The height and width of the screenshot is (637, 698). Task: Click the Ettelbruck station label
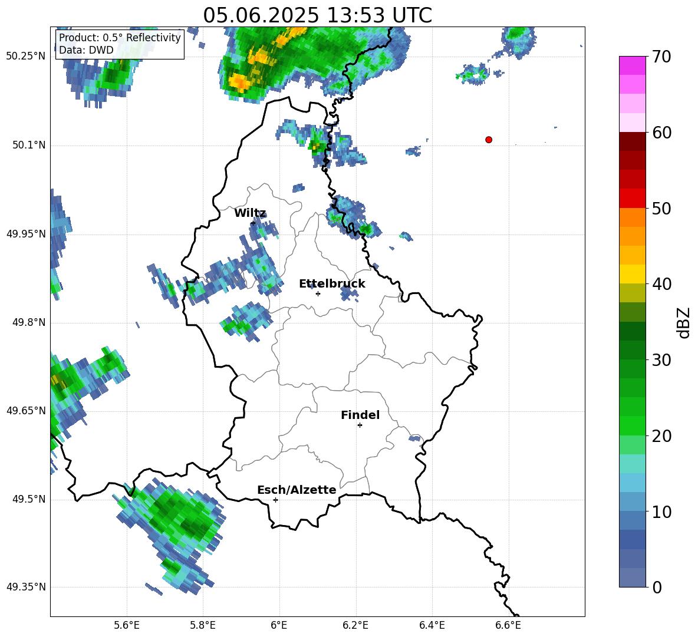pos(332,284)
